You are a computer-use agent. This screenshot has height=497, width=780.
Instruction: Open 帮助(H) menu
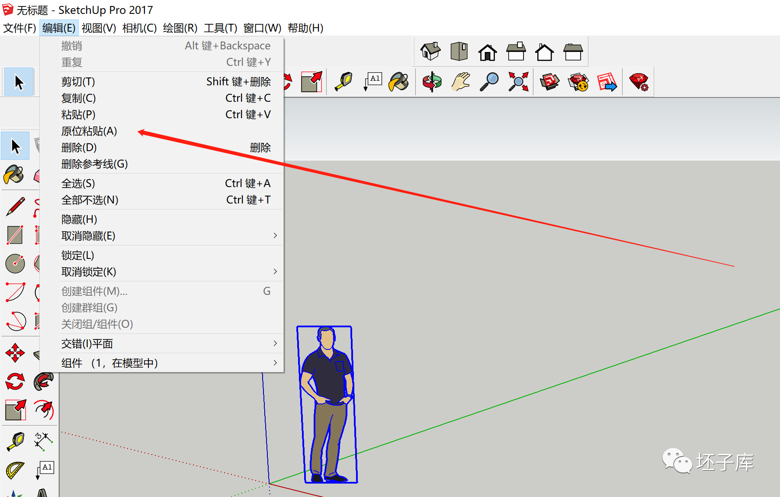[x=305, y=28]
